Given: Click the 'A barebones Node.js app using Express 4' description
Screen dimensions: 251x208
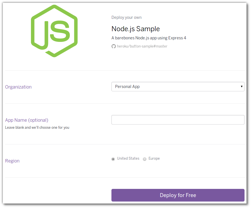Looking at the screenshot, I should pos(149,38).
